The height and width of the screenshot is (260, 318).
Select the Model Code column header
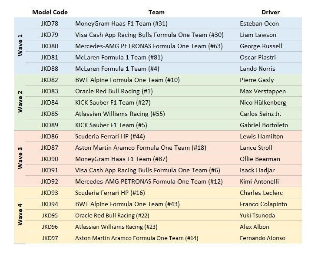tap(50, 12)
